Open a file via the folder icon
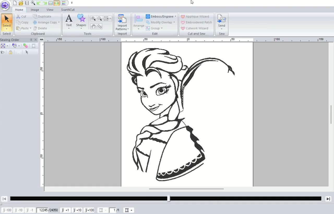The height and width of the screenshot is (214, 334). [21, 3]
